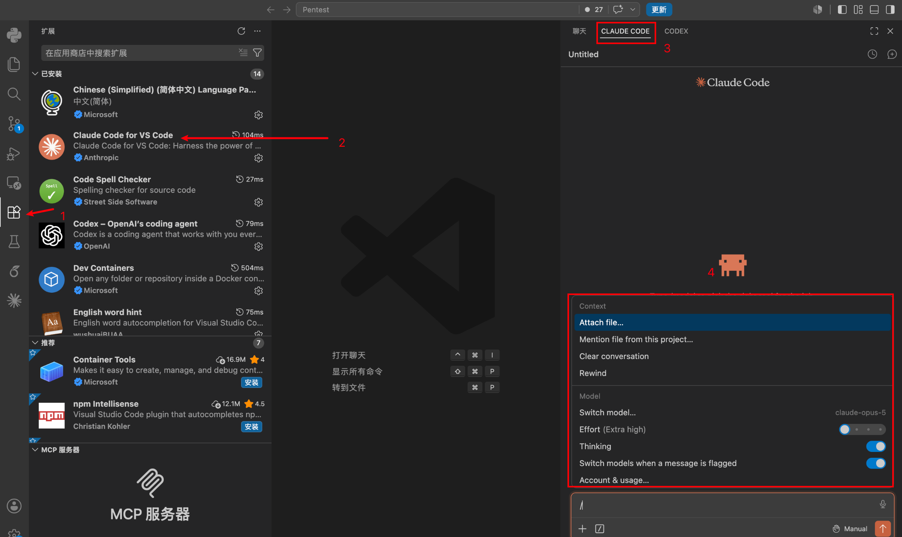The image size is (902, 537).
Task: Open the Claude asterisk icon in activity bar
Action: [14, 300]
